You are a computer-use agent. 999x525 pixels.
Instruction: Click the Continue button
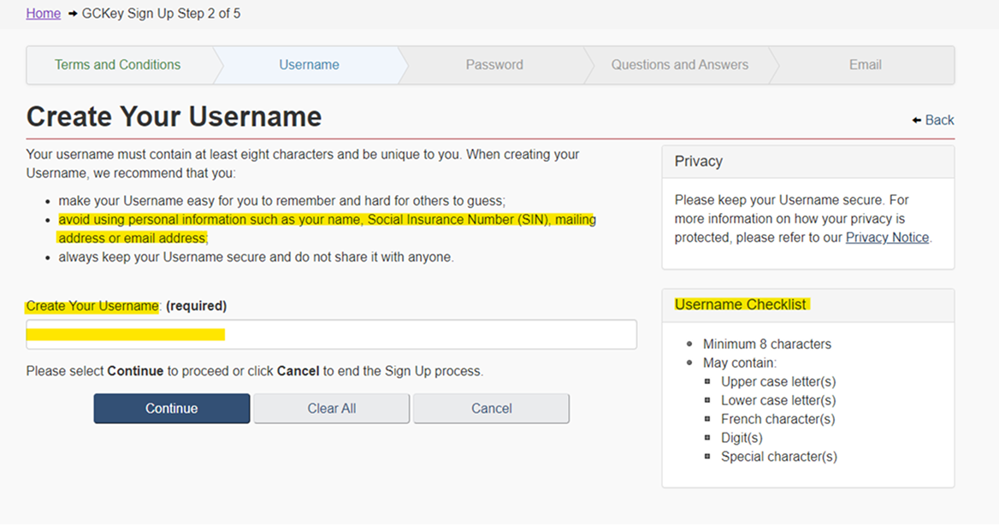pyautogui.click(x=171, y=409)
